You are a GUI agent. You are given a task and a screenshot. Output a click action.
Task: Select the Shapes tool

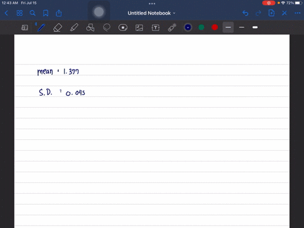[x=90, y=27]
